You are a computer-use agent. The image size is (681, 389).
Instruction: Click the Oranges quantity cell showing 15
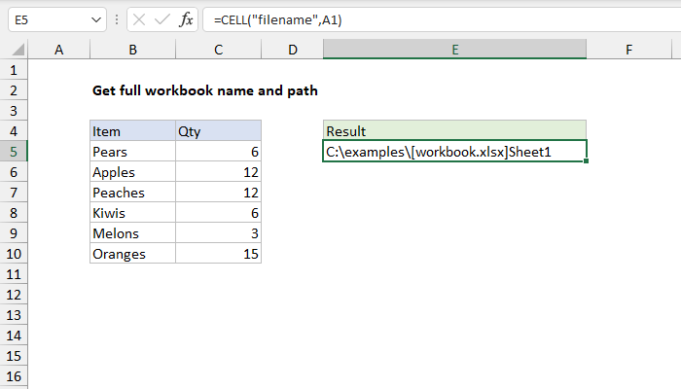pyautogui.click(x=219, y=254)
